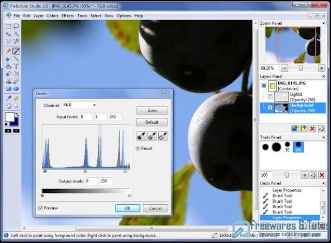The height and width of the screenshot is (243, 331).
Task: Click the Default button in Levels
Action: (x=152, y=123)
